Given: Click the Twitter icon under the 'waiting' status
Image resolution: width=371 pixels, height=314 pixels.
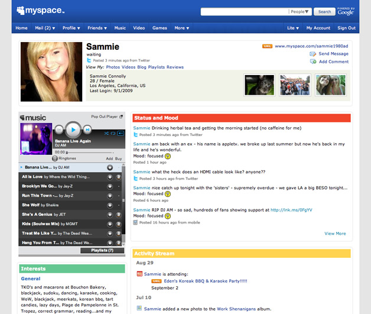Looking at the screenshot, I should (89, 60).
